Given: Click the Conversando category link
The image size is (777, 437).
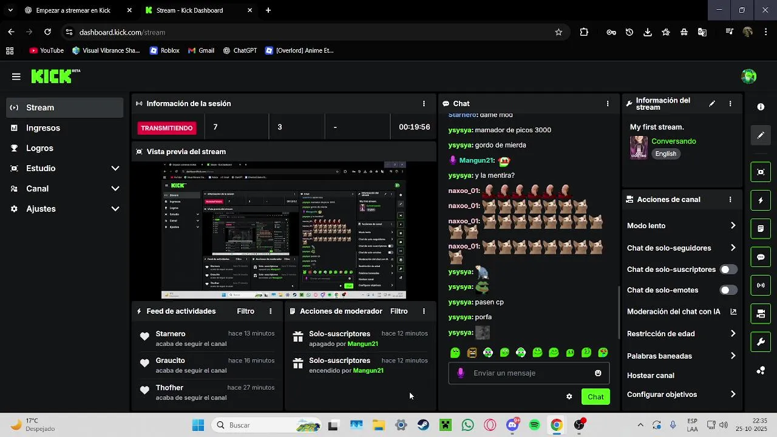Looking at the screenshot, I should [x=674, y=141].
